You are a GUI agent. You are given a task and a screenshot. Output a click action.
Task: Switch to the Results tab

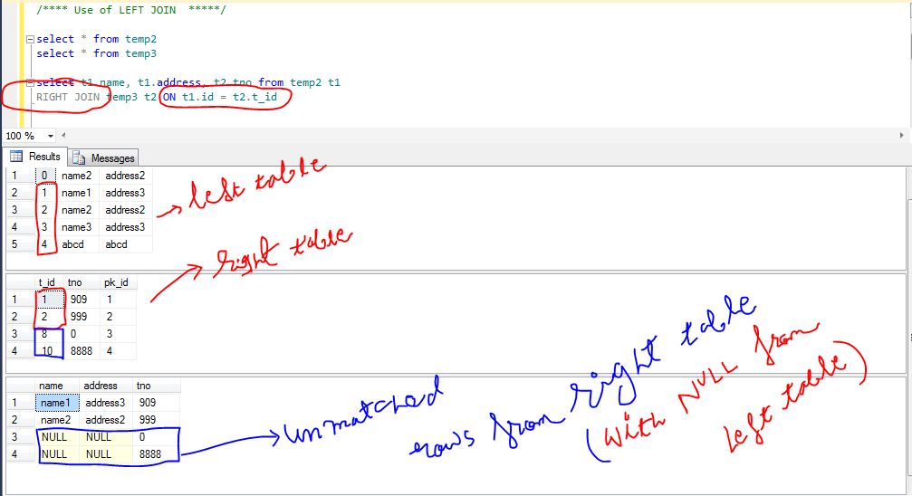(x=35, y=157)
